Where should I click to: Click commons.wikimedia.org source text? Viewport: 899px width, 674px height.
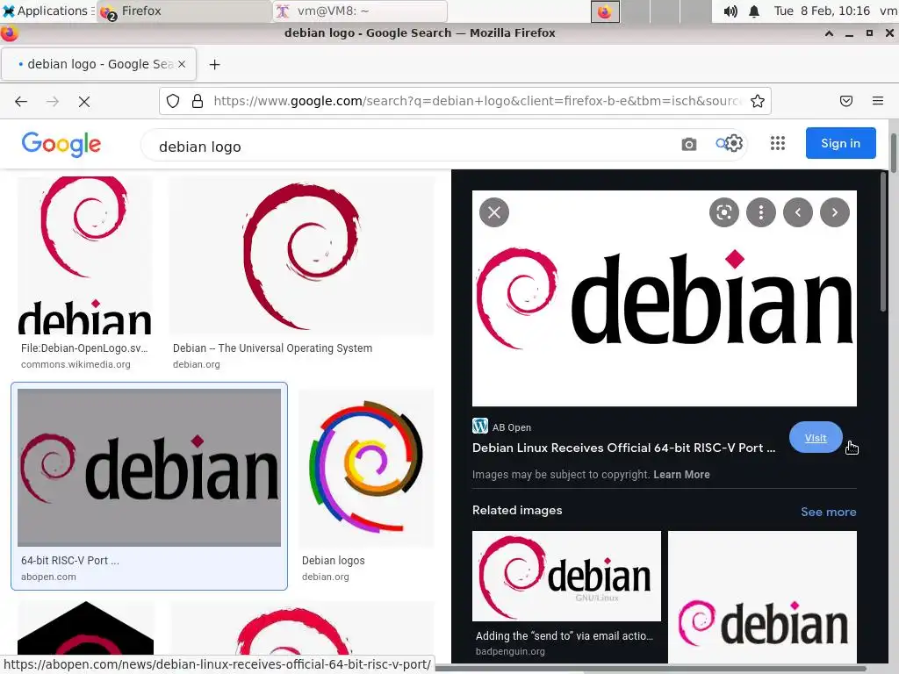point(76,364)
